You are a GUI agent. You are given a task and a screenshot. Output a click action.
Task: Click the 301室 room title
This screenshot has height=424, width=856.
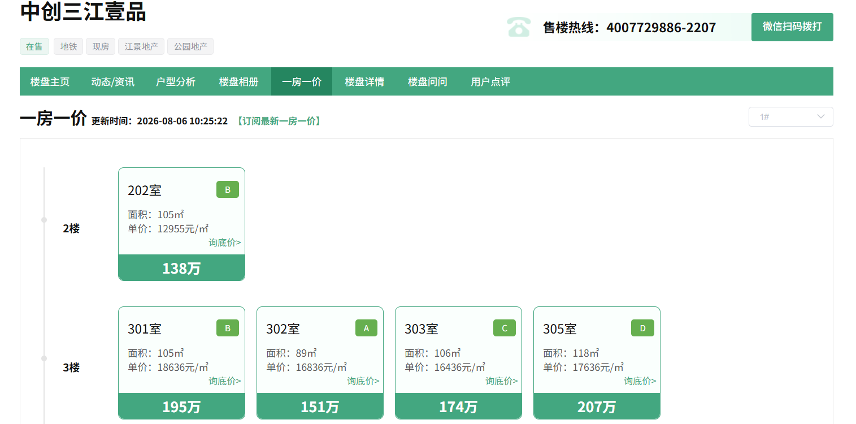pyautogui.click(x=145, y=329)
